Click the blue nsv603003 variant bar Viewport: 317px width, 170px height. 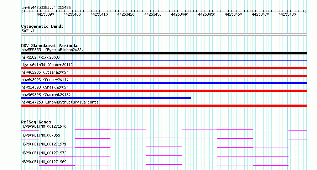coord(164,83)
